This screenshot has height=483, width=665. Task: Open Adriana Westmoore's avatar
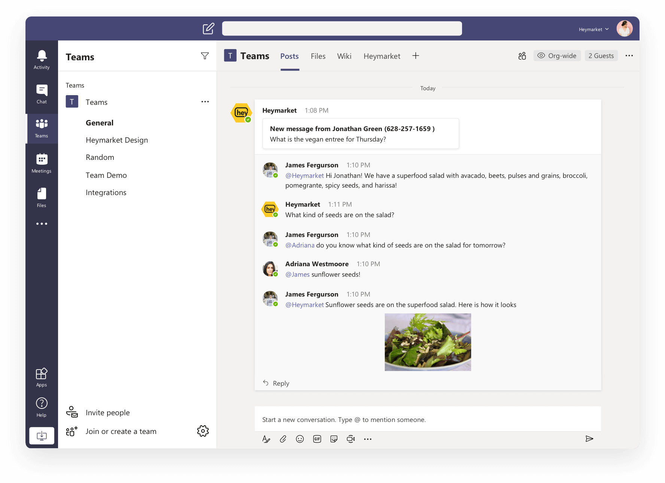coord(270,269)
